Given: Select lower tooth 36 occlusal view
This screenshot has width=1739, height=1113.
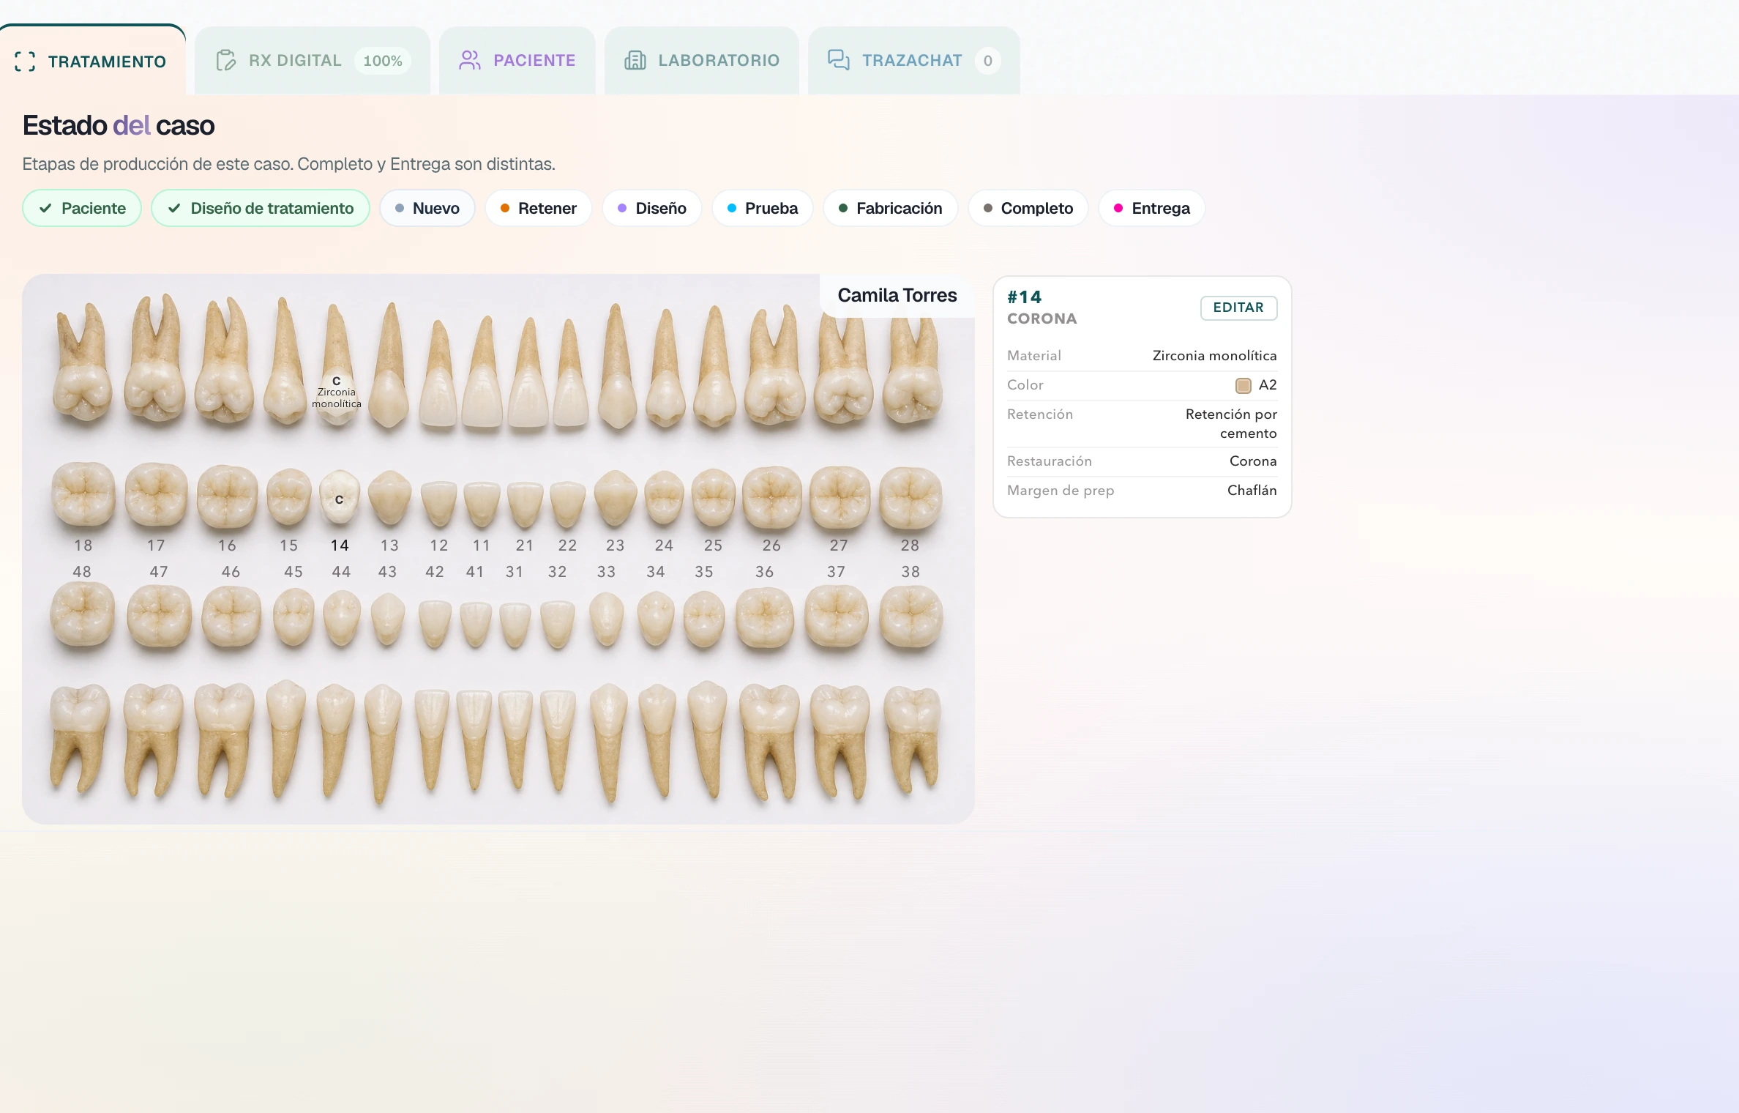Looking at the screenshot, I should pos(765,618).
